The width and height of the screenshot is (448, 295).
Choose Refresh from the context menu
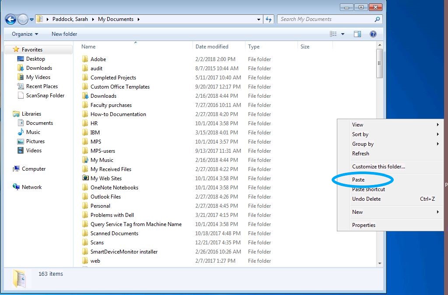tap(390, 153)
